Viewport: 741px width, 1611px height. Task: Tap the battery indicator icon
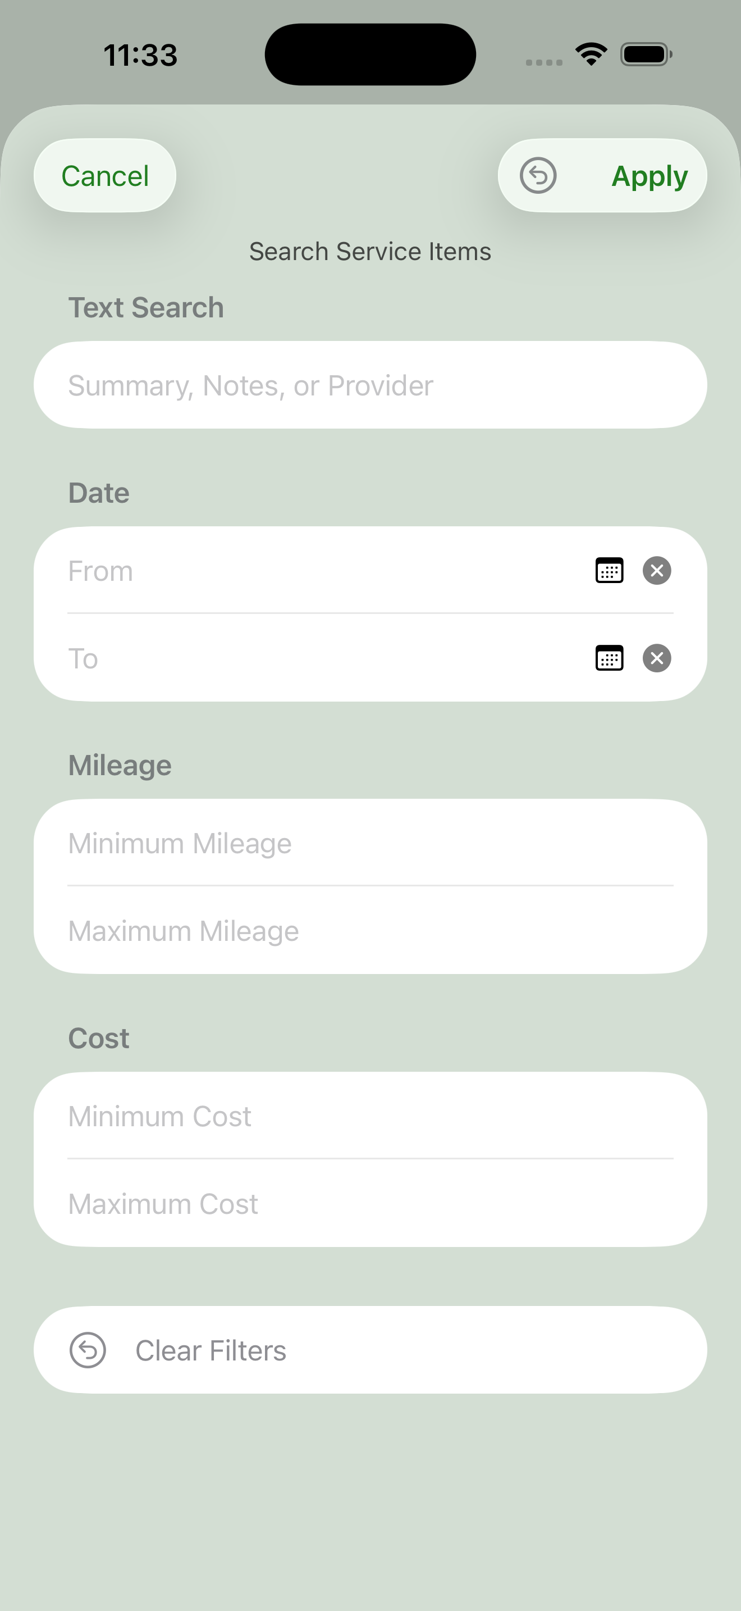point(646,54)
